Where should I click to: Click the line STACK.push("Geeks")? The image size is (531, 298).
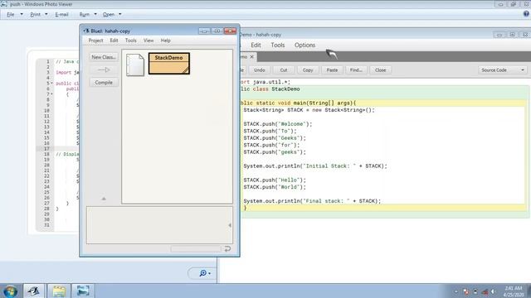coord(275,138)
